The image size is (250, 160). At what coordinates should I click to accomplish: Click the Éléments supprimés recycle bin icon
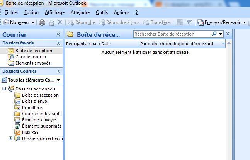tap(17, 126)
